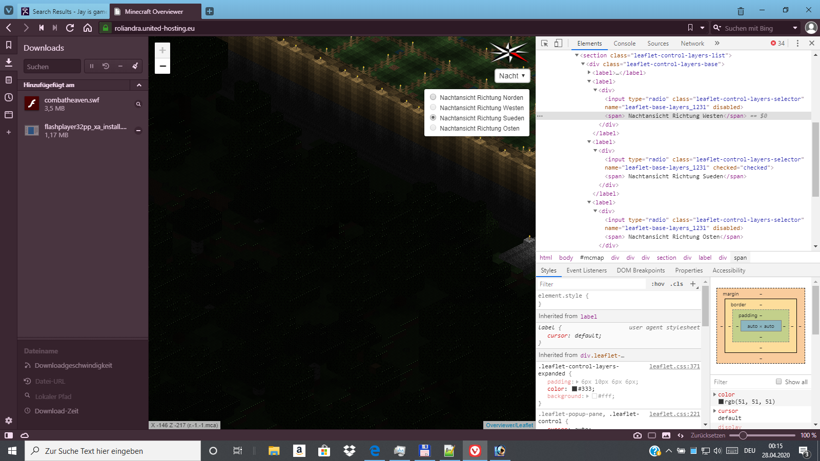Open the DevTools three-dot customize menu
Screen dimensions: 820x461
click(x=797, y=44)
